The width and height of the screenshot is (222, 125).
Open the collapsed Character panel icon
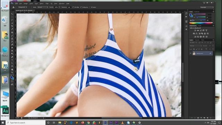(x=186, y=26)
